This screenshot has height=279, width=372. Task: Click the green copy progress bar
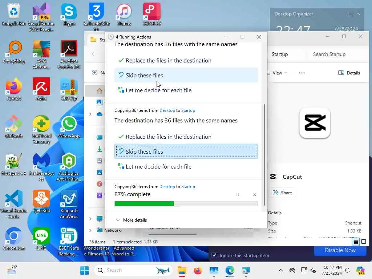(186, 203)
